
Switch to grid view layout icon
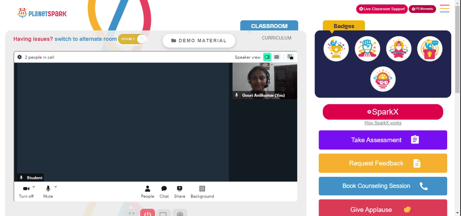click(x=277, y=57)
